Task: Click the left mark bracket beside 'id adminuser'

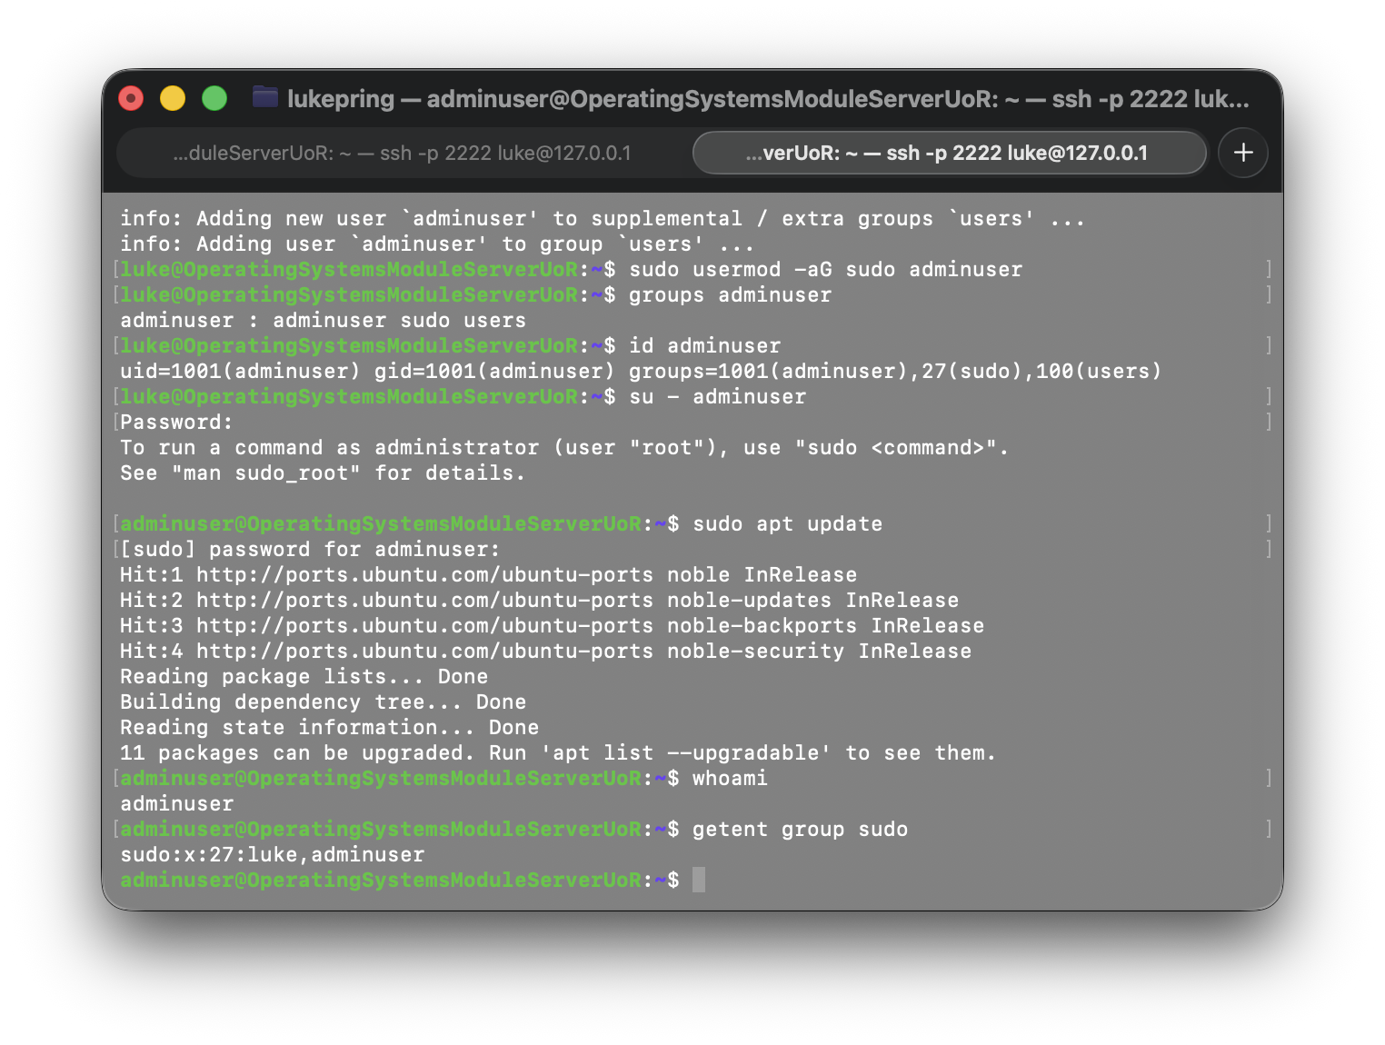Action: tap(115, 346)
